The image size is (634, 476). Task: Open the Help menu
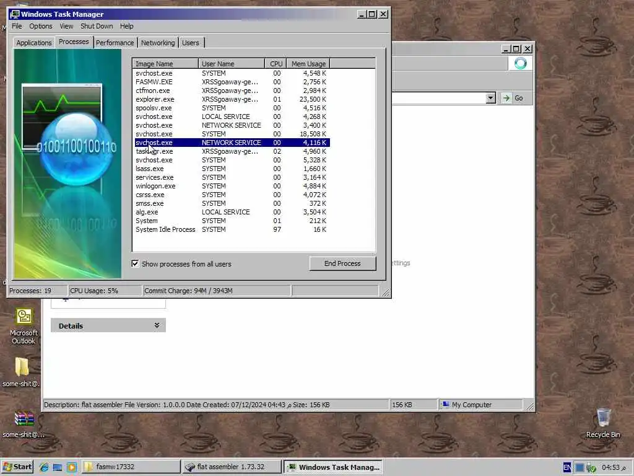[x=126, y=26]
